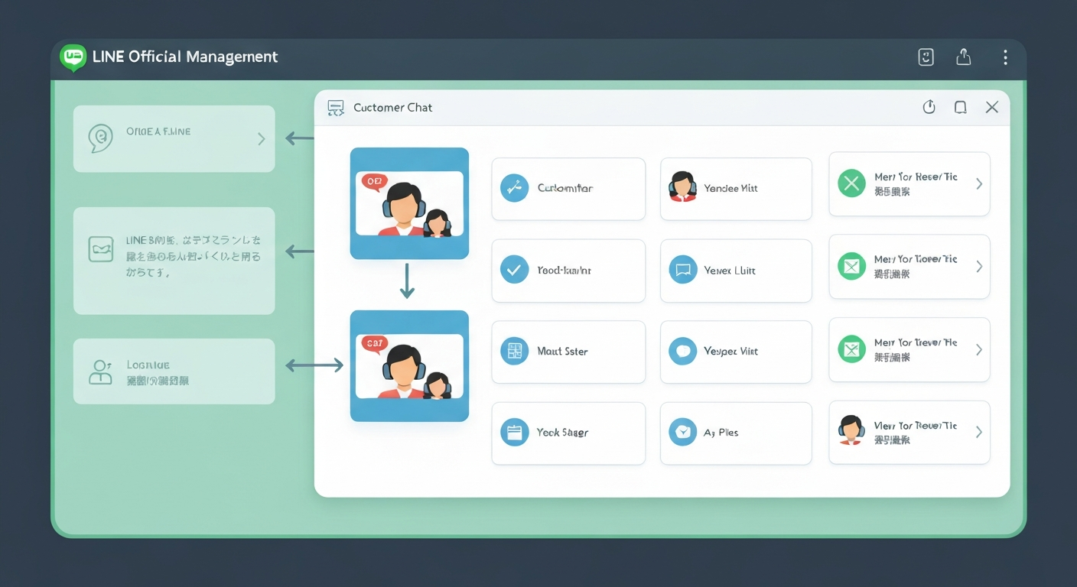Open the Curlomitar card
Image resolution: width=1077 pixels, height=587 pixels.
pos(568,188)
